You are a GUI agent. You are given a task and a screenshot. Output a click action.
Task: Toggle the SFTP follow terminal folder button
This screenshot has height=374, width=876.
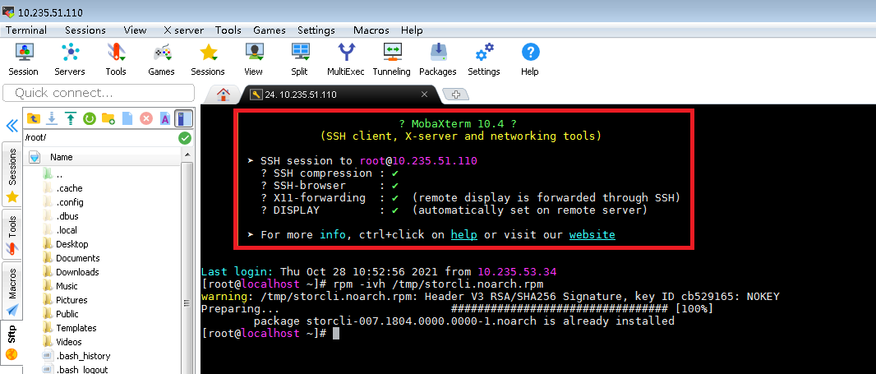pos(184,118)
